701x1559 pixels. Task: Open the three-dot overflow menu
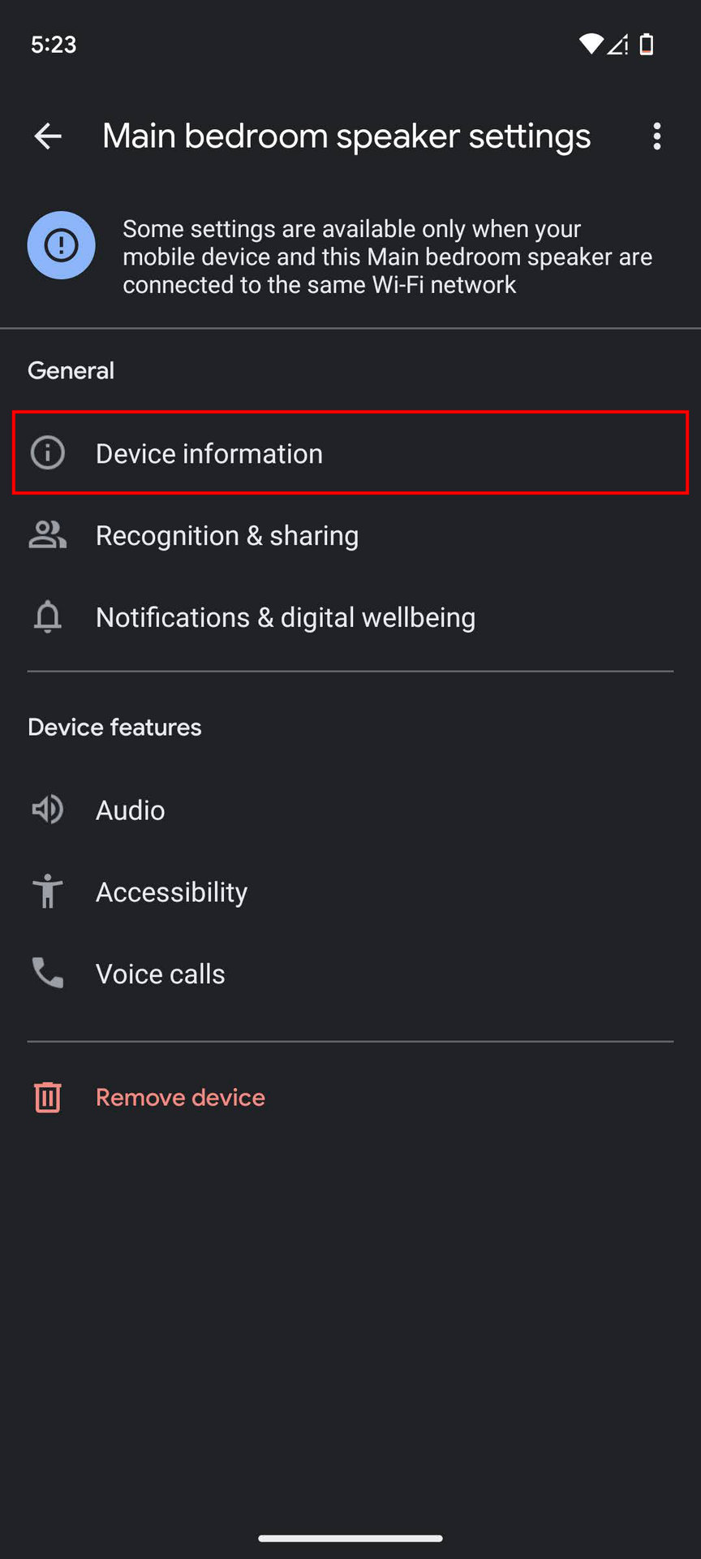tap(656, 136)
